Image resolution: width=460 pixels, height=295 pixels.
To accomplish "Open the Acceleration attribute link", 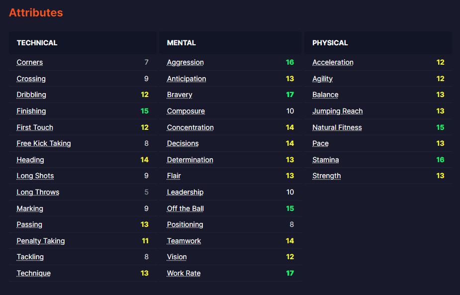I will (x=333, y=62).
